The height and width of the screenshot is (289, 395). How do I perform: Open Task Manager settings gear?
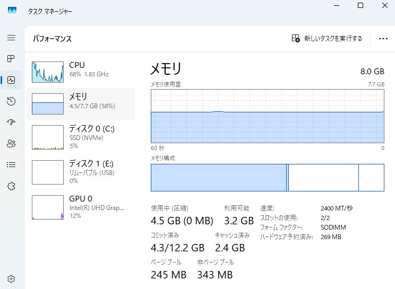click(11, 279)
